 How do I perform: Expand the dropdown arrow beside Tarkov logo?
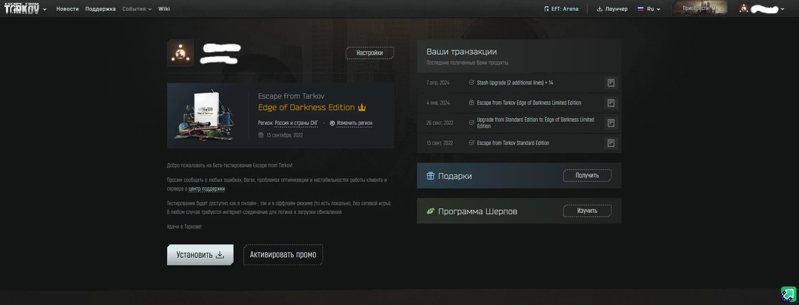tap(45, 9)
